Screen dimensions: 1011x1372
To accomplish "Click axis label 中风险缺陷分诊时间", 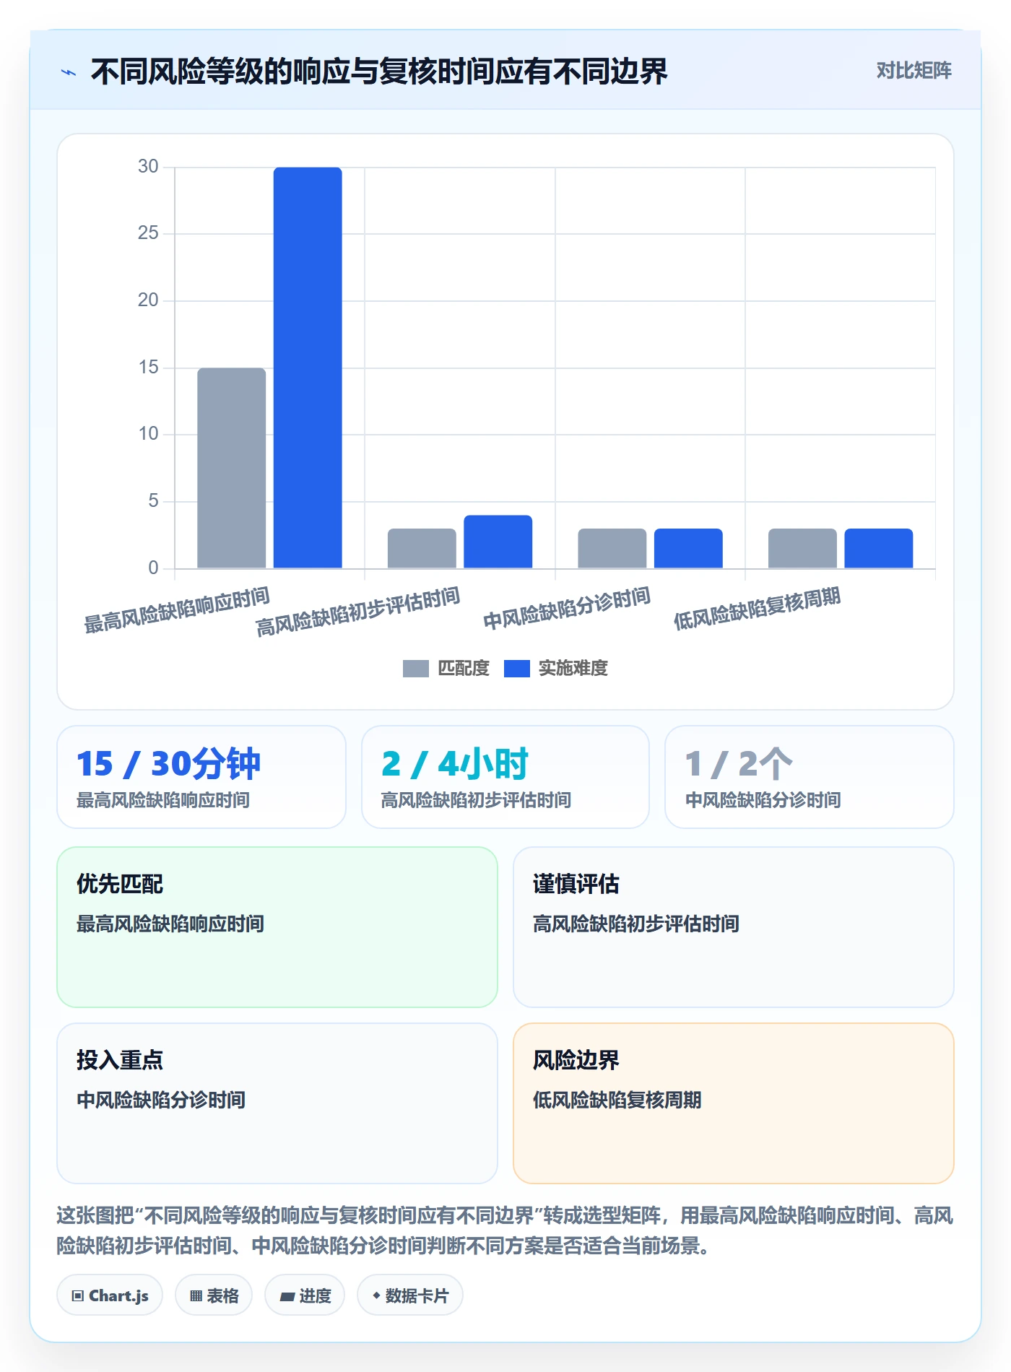I will click(567, 608).
